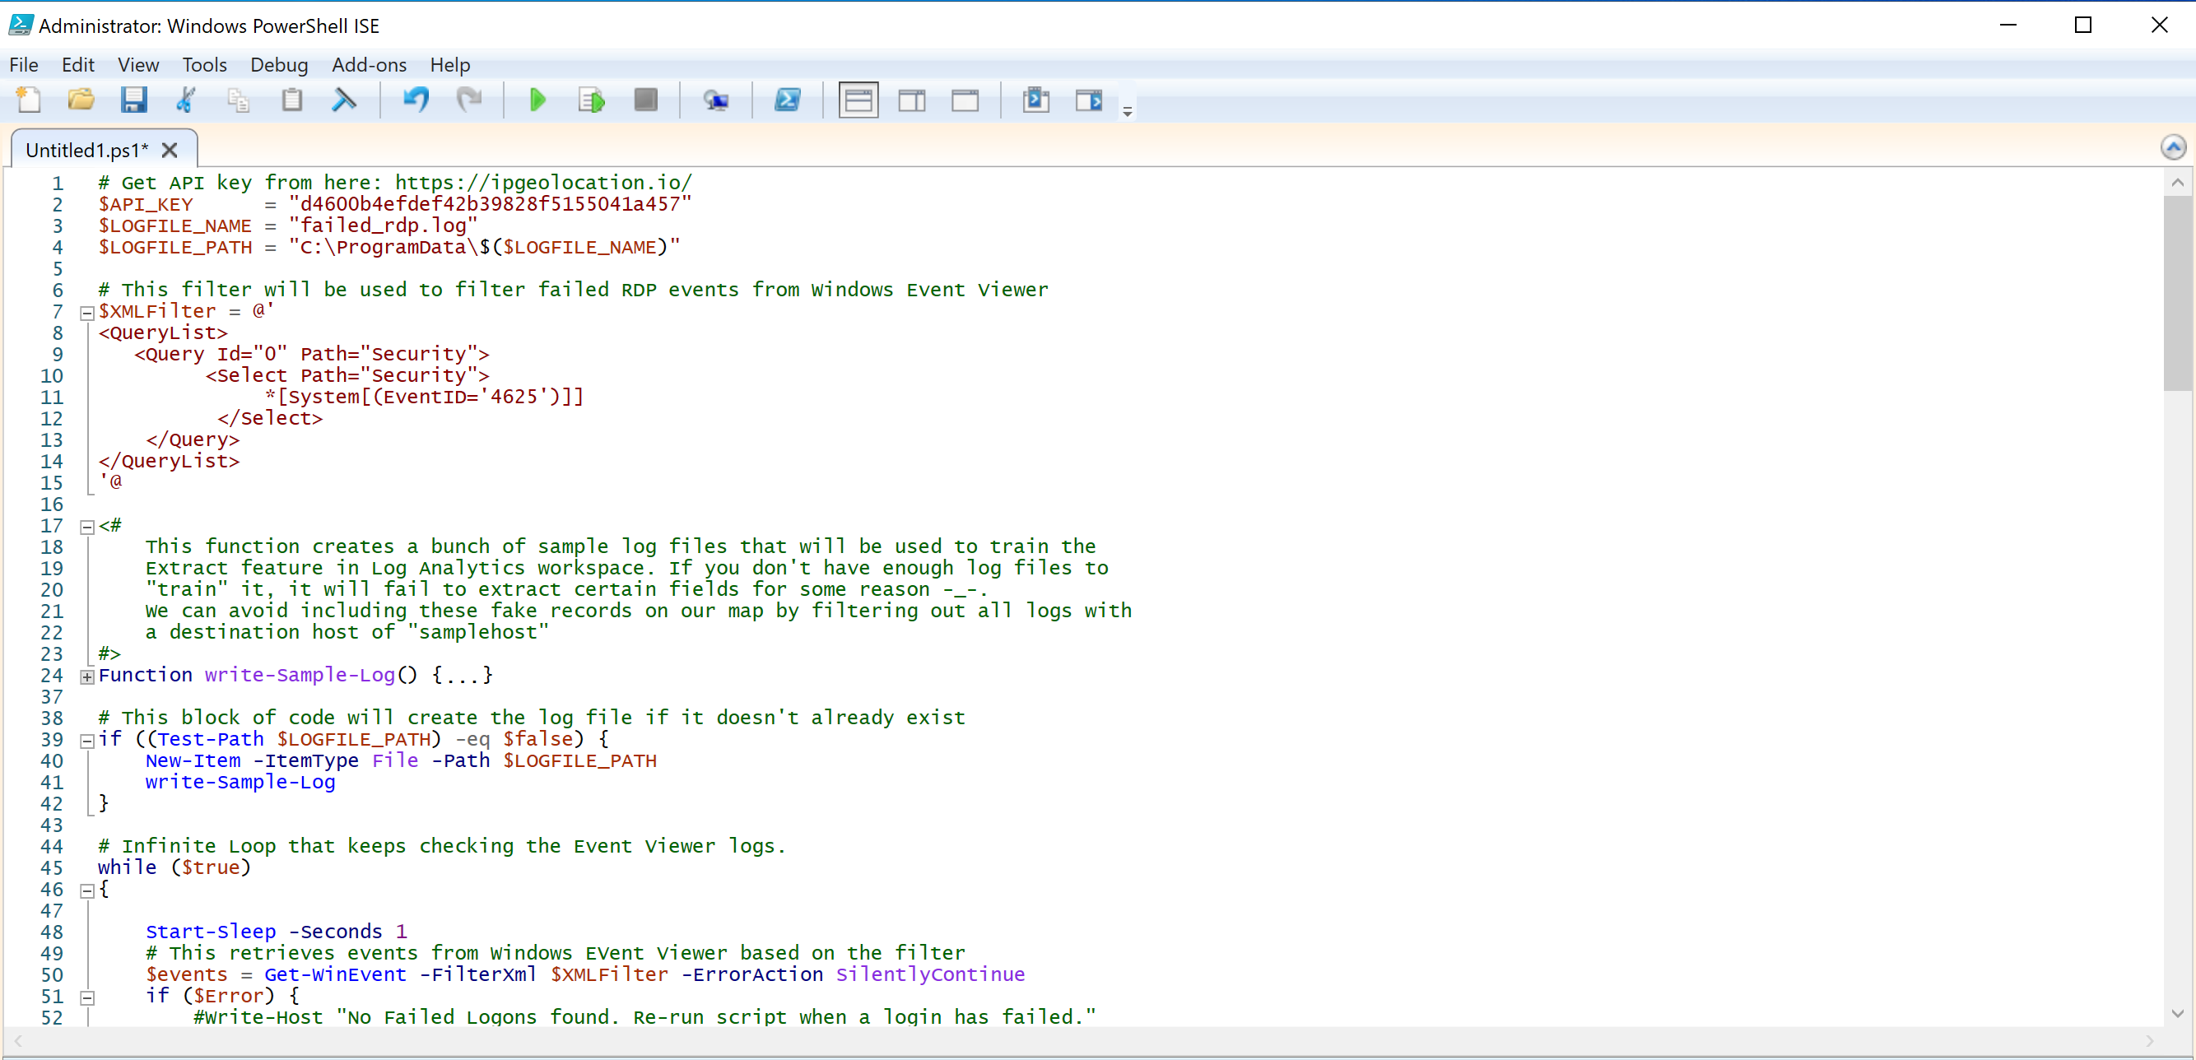Click the vertical scrollbar down arrow
The image size is (2196, 1060).
click(2178, 1015)
